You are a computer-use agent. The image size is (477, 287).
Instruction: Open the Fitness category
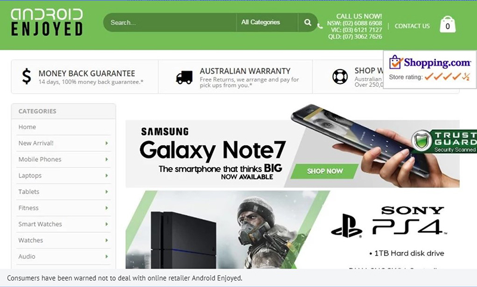(x=28, y=208)
